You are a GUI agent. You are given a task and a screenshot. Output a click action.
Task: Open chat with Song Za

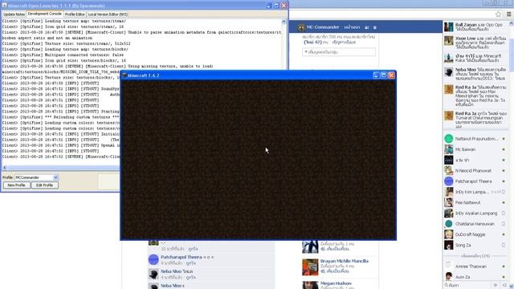click(475, 245)
